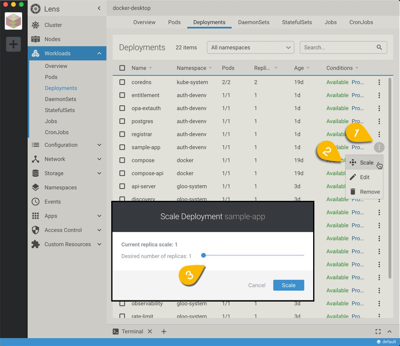Open the opa-extauth row three-dot menu

[379, 108]
